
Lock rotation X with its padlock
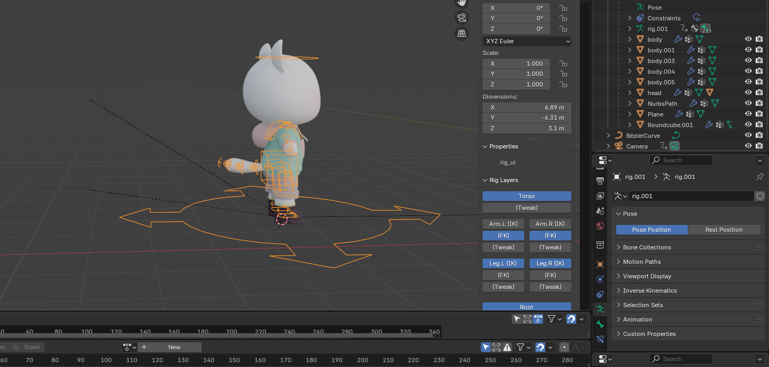[563, 8]
